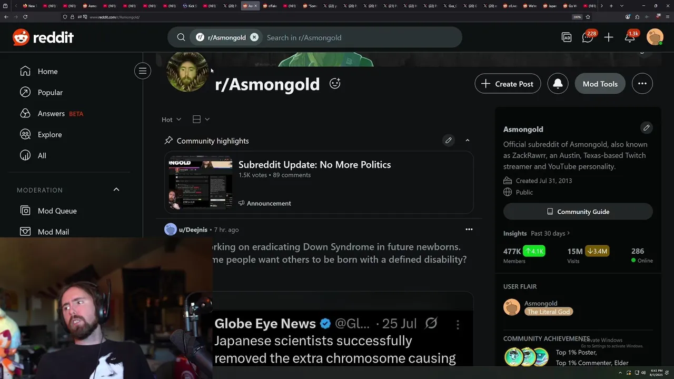This screenshot has width=674, height=379.
Task: Collapse the left navigation sidebar
Action: pos(143,71)
